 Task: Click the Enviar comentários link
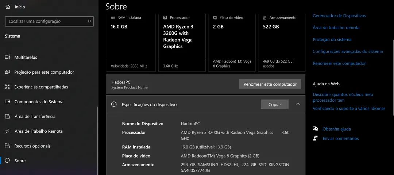point(341,138)
